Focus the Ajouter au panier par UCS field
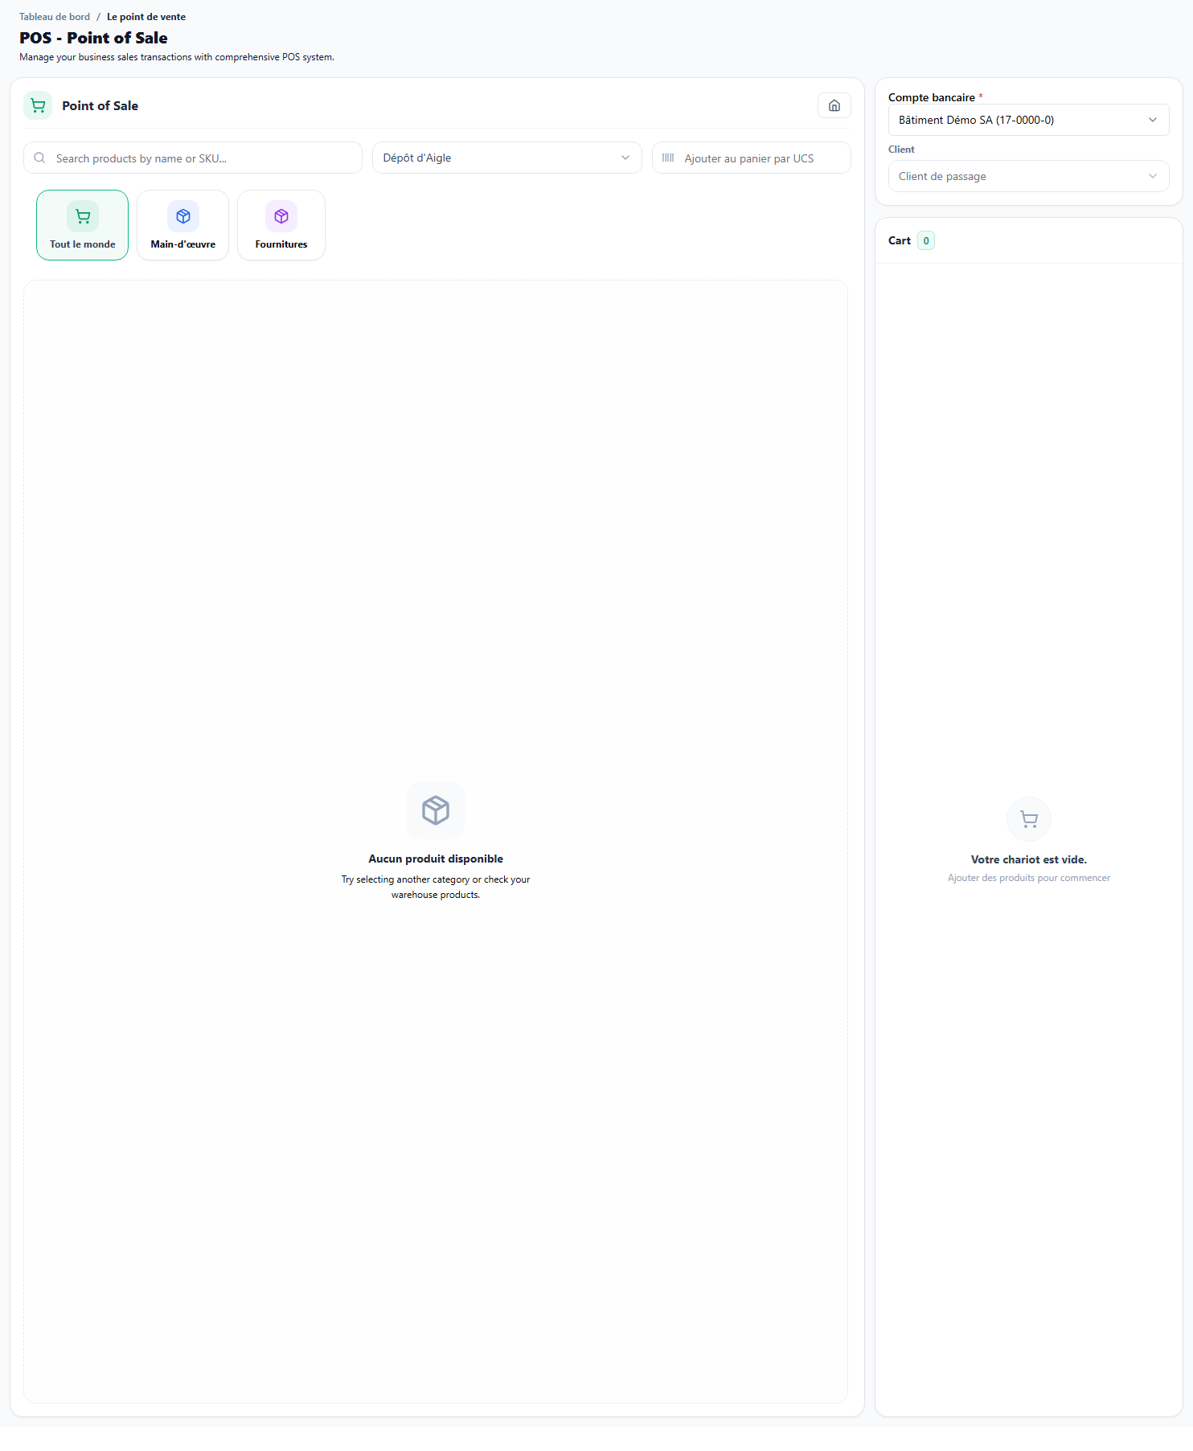Viewport: 1193px width, 1451px height. point(752,158)
